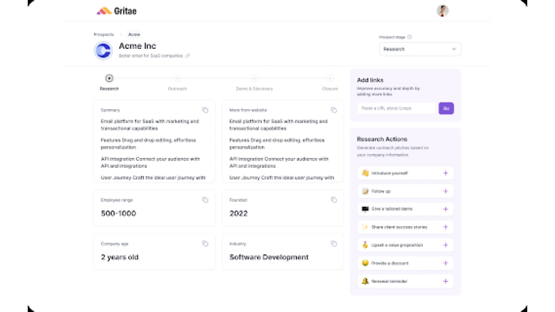Go to Prospects breadcrumb
555x312 pixels.
click(x=104, y=34)
